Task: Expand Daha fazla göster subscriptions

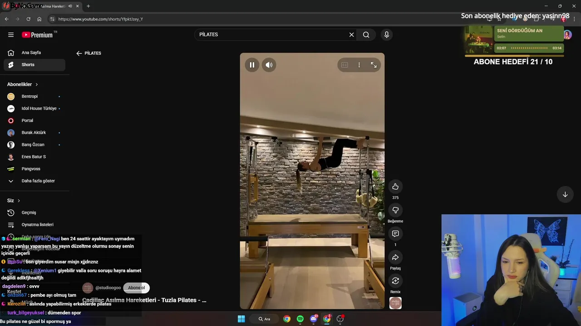Action: coord(34,181)
